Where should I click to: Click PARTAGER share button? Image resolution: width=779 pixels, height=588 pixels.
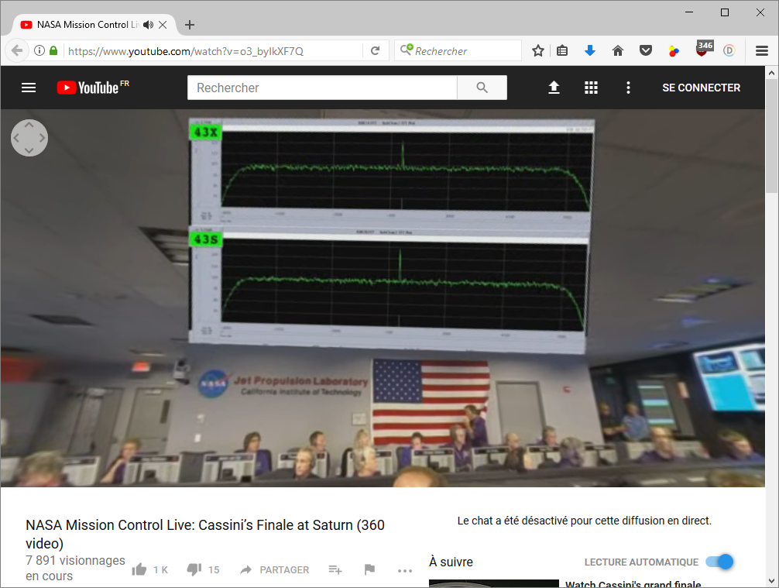click(274, 569)
